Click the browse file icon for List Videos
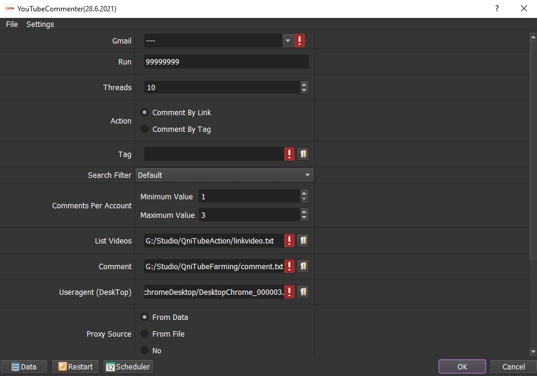The image size is (537, 376). 303,241
